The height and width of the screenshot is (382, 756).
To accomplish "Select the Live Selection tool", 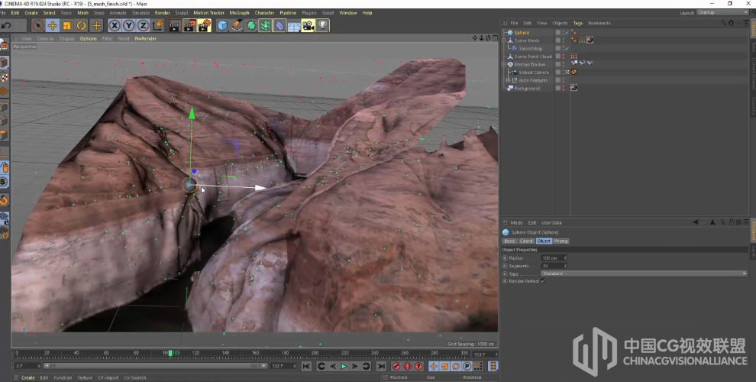I will pyautogui.click(x=37, y=25).
